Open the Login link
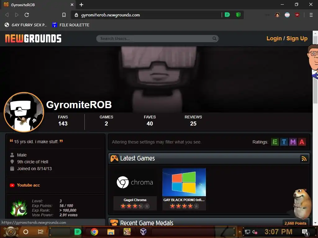The image size is (318, 238). 274,38
